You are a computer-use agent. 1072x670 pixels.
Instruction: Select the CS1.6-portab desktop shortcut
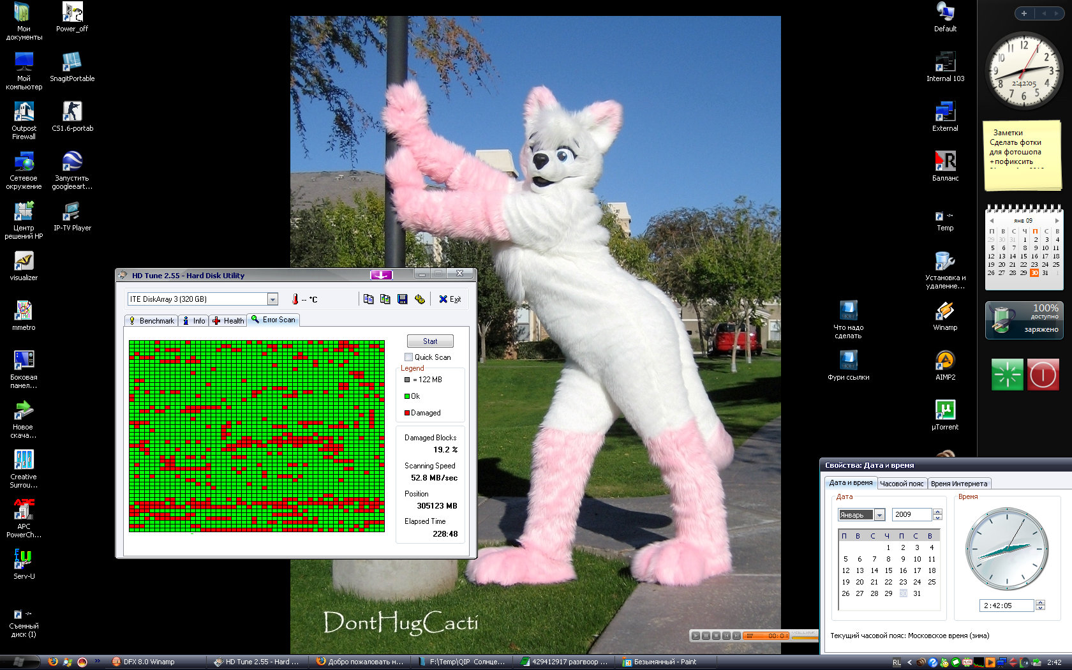tap(72, 117)
